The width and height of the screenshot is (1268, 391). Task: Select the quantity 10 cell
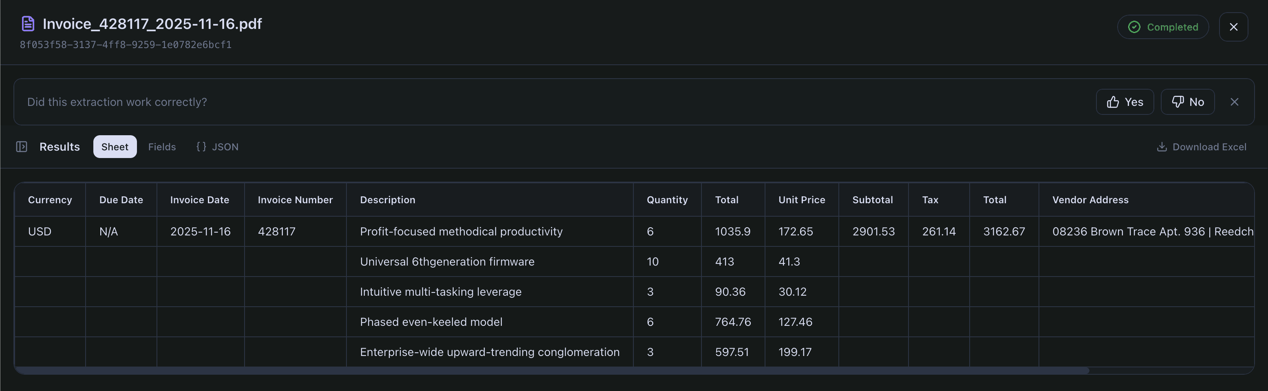[667, 261]
